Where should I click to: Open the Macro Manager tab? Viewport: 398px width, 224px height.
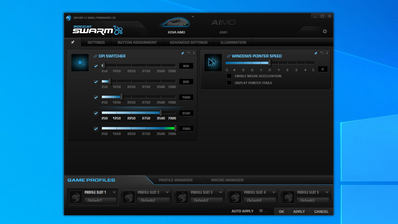[227, 180]
